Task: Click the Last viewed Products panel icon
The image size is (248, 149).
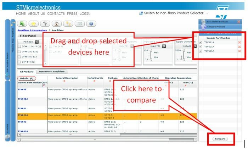Action: coord(203,22)
